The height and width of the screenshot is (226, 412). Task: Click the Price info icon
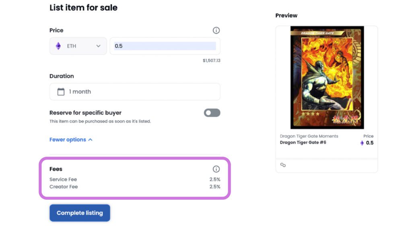pos(216,30)
